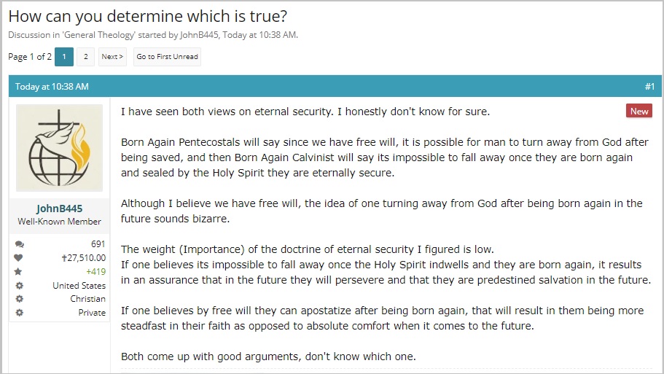
Task: Click the 691 messages count
Action: tap(98, 244)
